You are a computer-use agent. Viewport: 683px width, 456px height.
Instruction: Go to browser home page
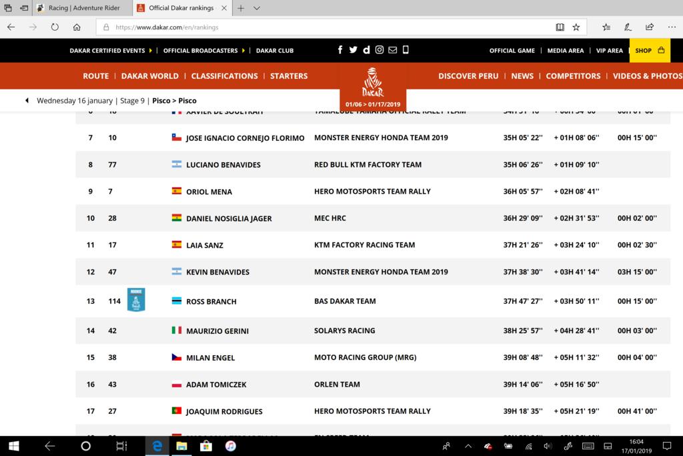point(77,27)
